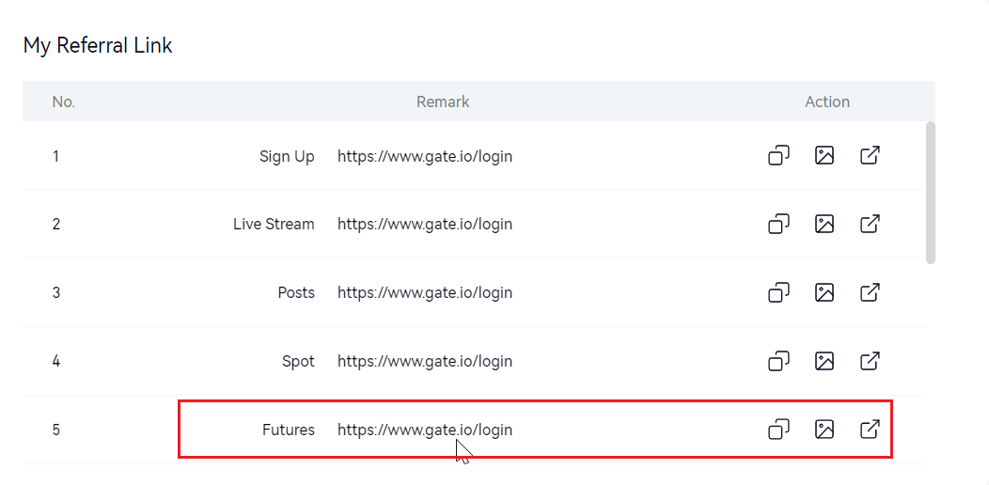Click the vertical scrollbar of referral table
Image resolution: width=989 pixels, height=485 pixels.
[931, 193]
